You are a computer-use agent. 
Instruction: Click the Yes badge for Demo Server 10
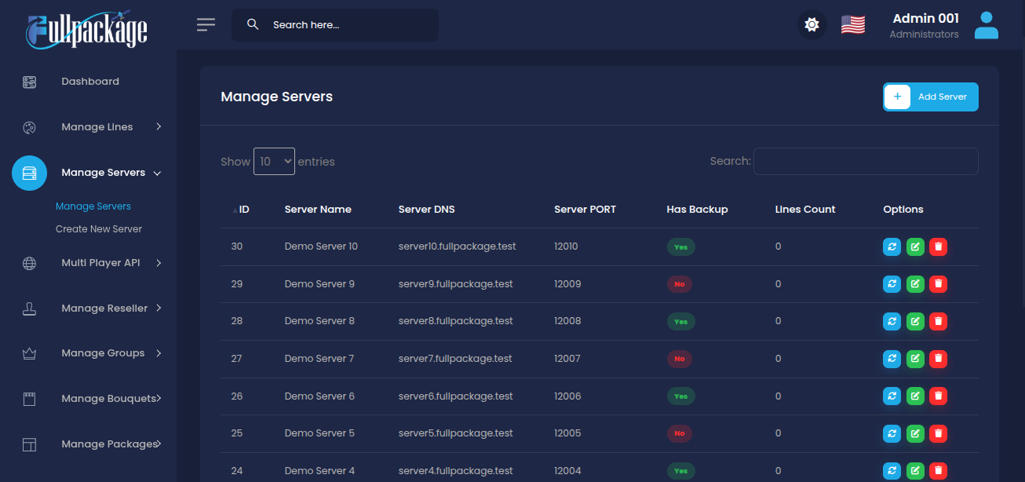pyautogui.click(x=681, y=246)
